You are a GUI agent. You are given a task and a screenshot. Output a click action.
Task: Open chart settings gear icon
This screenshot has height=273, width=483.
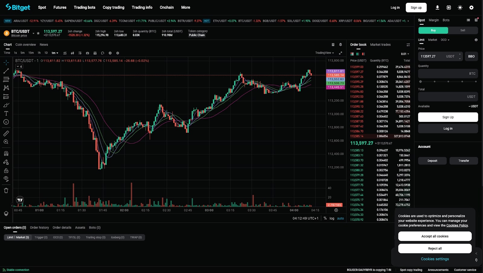[x=118, y=53]
